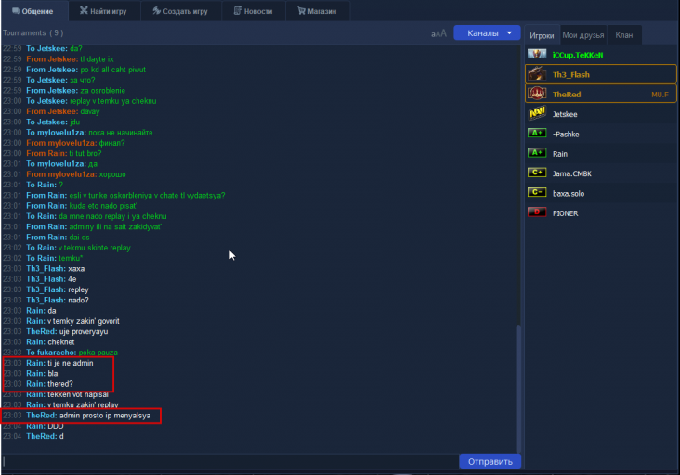
Task: Click the Каналы dropdown arrow
Action: coord(510,32)
